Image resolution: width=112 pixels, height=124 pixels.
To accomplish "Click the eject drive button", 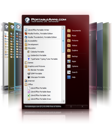I will point(71,106).
